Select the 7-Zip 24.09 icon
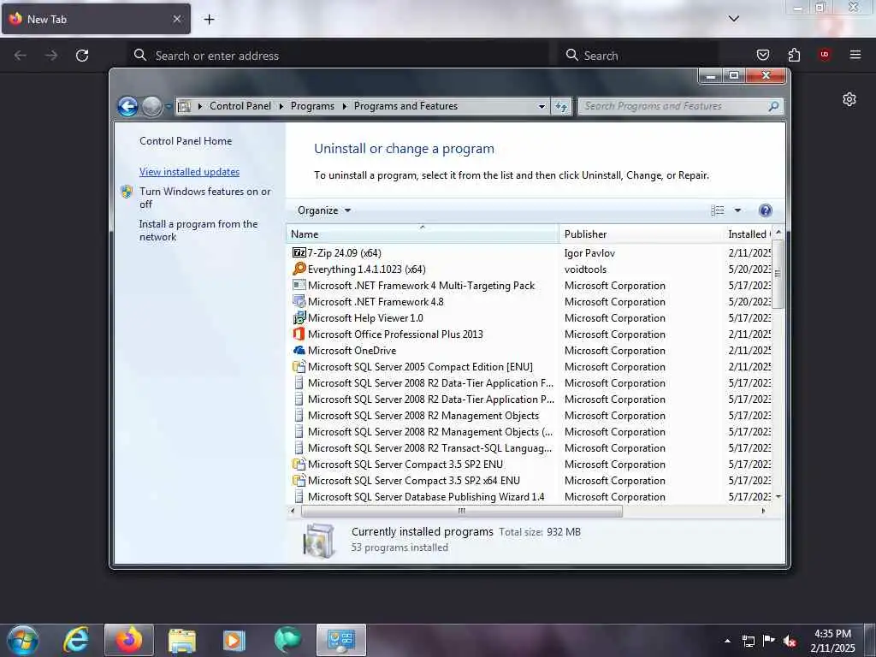 299,253
